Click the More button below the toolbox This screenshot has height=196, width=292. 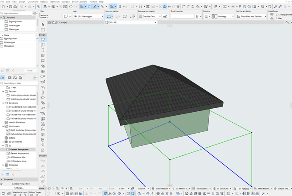pyautogui.click(x=41, y=188)
